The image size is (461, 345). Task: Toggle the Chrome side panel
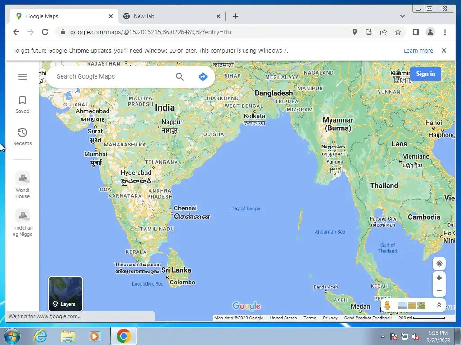pyautogui.click(x=416, y=32)
